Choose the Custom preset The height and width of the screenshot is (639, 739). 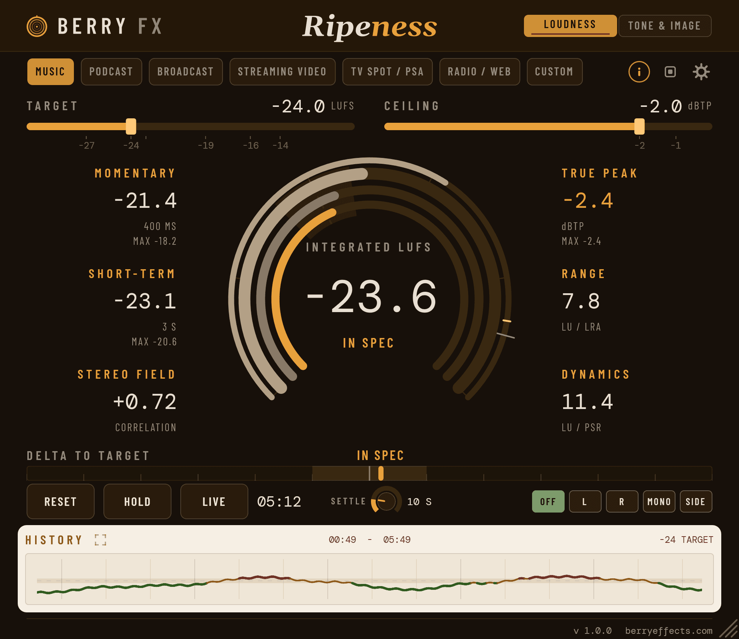[x=554, y=72]
